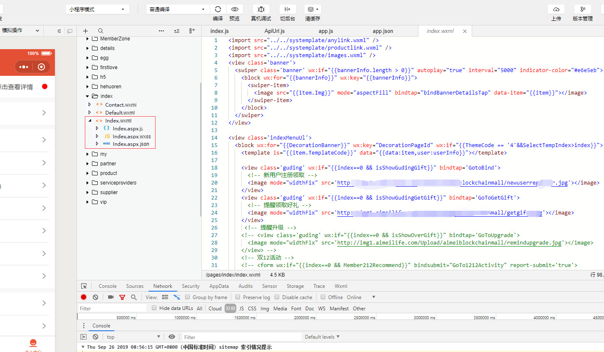Open the Console devtools tab
Viewport: 604px width, 352px height.
click(107, 286)
